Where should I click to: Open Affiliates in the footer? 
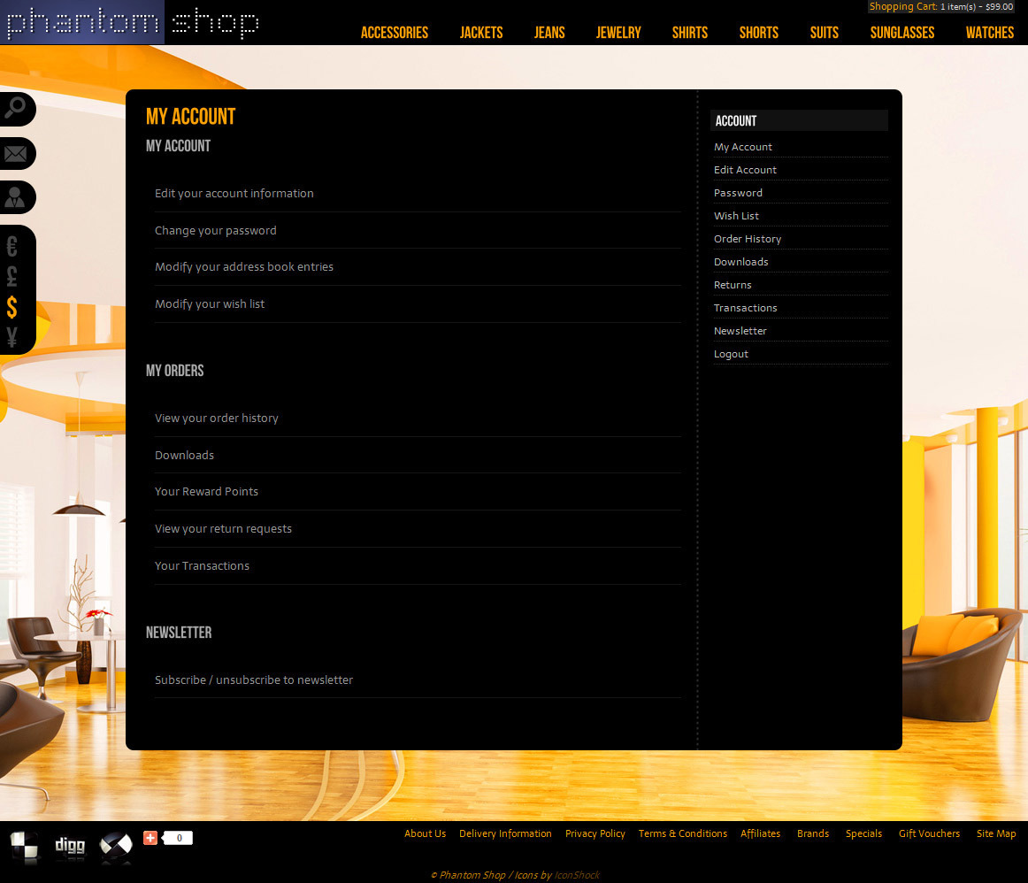click(761, 833)
